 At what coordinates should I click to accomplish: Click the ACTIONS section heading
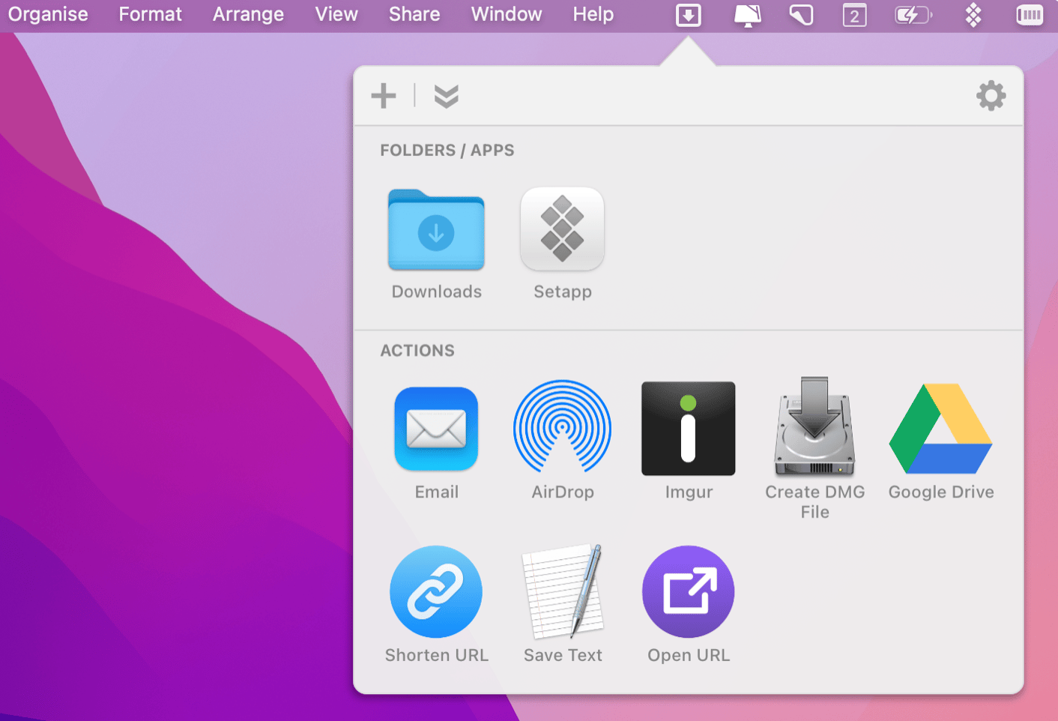[x=417, y=350]
